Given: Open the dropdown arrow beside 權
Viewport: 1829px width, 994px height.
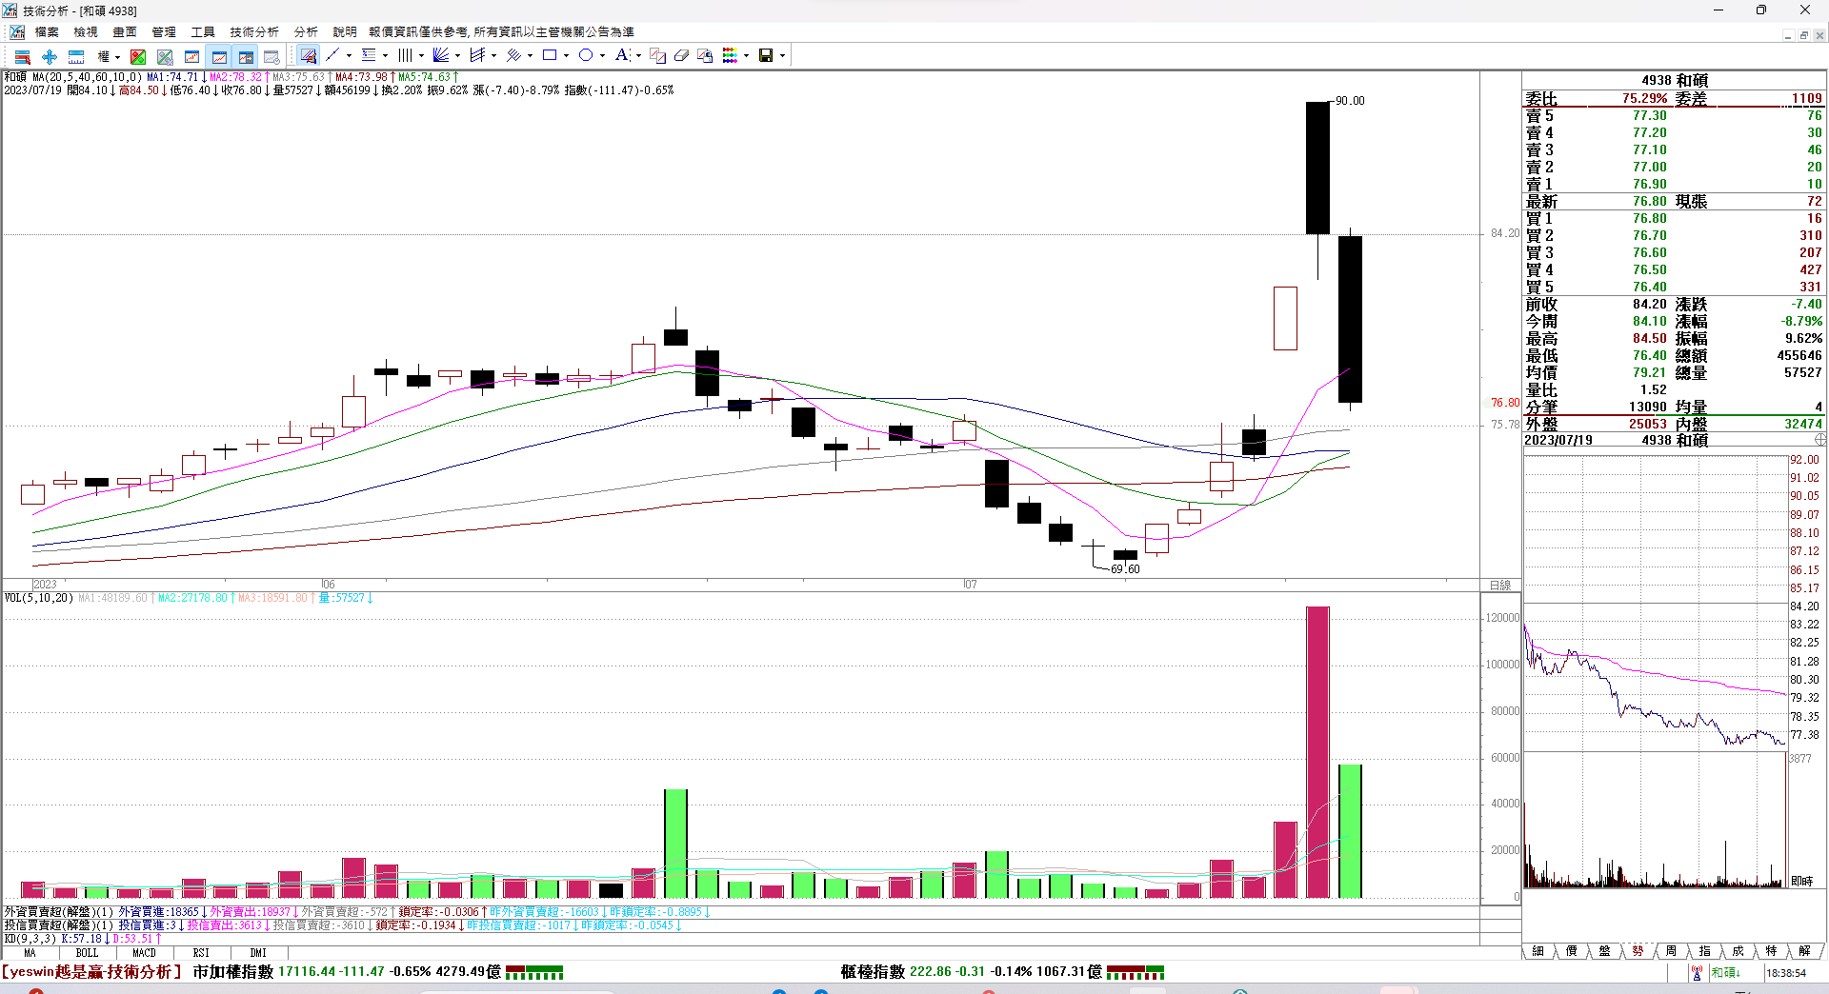Looking at the screenshot, I should 117,56.
